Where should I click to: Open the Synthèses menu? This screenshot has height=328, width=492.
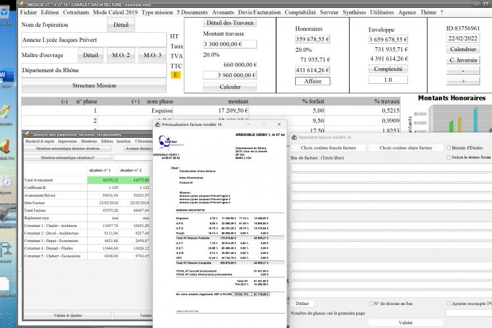(x=354, y=12)
